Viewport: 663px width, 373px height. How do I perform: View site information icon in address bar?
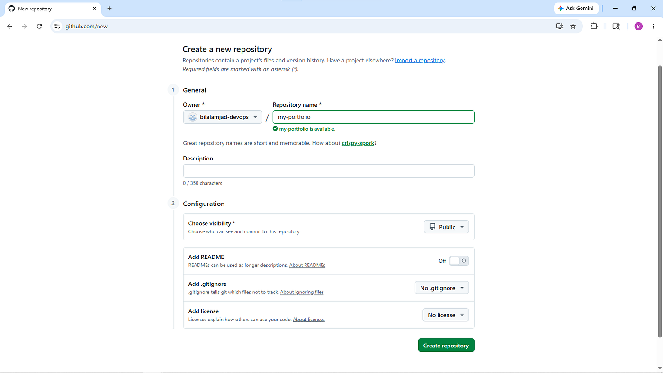point(57,27)
